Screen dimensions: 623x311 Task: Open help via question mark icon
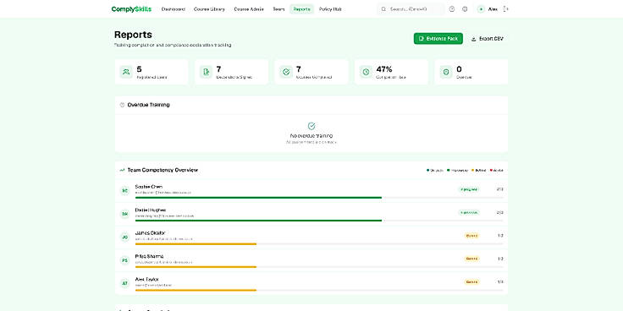pyautogui.click(x=452, y=9)
